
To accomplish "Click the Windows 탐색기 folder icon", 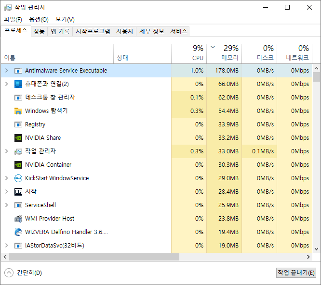I will [x=18, y=111].
